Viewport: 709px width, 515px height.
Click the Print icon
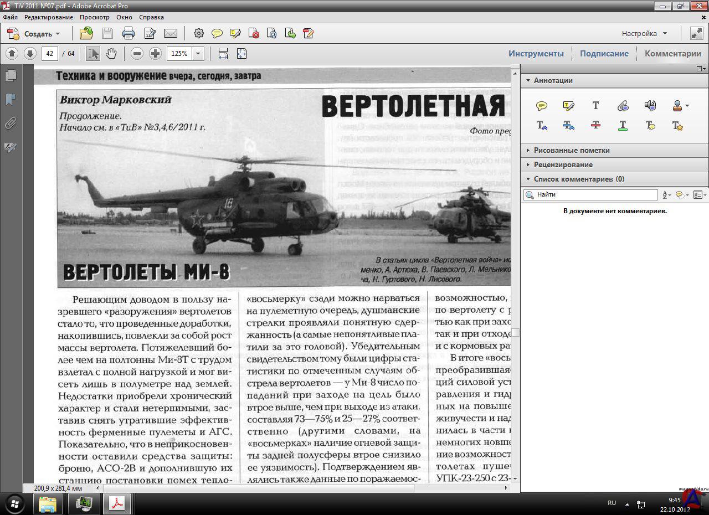[x=129, y=33]
